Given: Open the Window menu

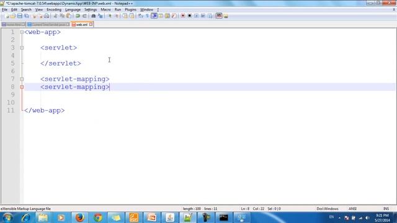Looking at the screenshot, I should 146,10.
